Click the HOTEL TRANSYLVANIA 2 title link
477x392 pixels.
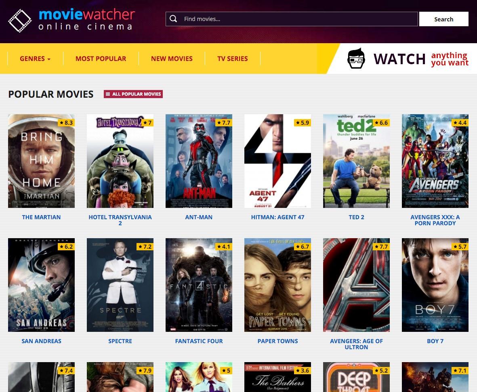click(x=120, y=220)
